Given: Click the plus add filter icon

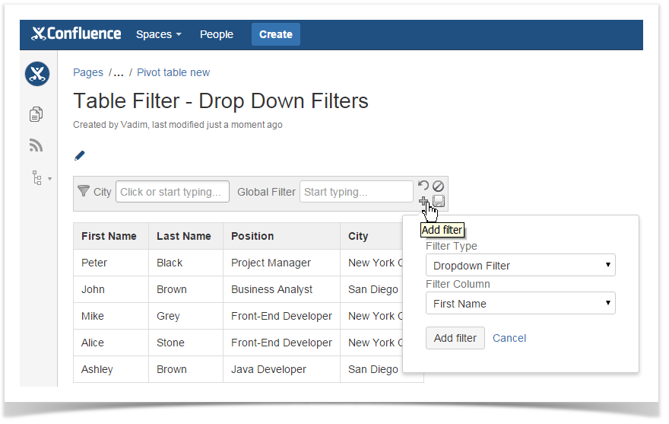Looking at the screenshot, I should click(423, 201).
